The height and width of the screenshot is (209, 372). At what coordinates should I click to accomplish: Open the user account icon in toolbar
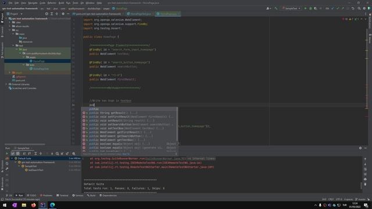coord(269,8)
